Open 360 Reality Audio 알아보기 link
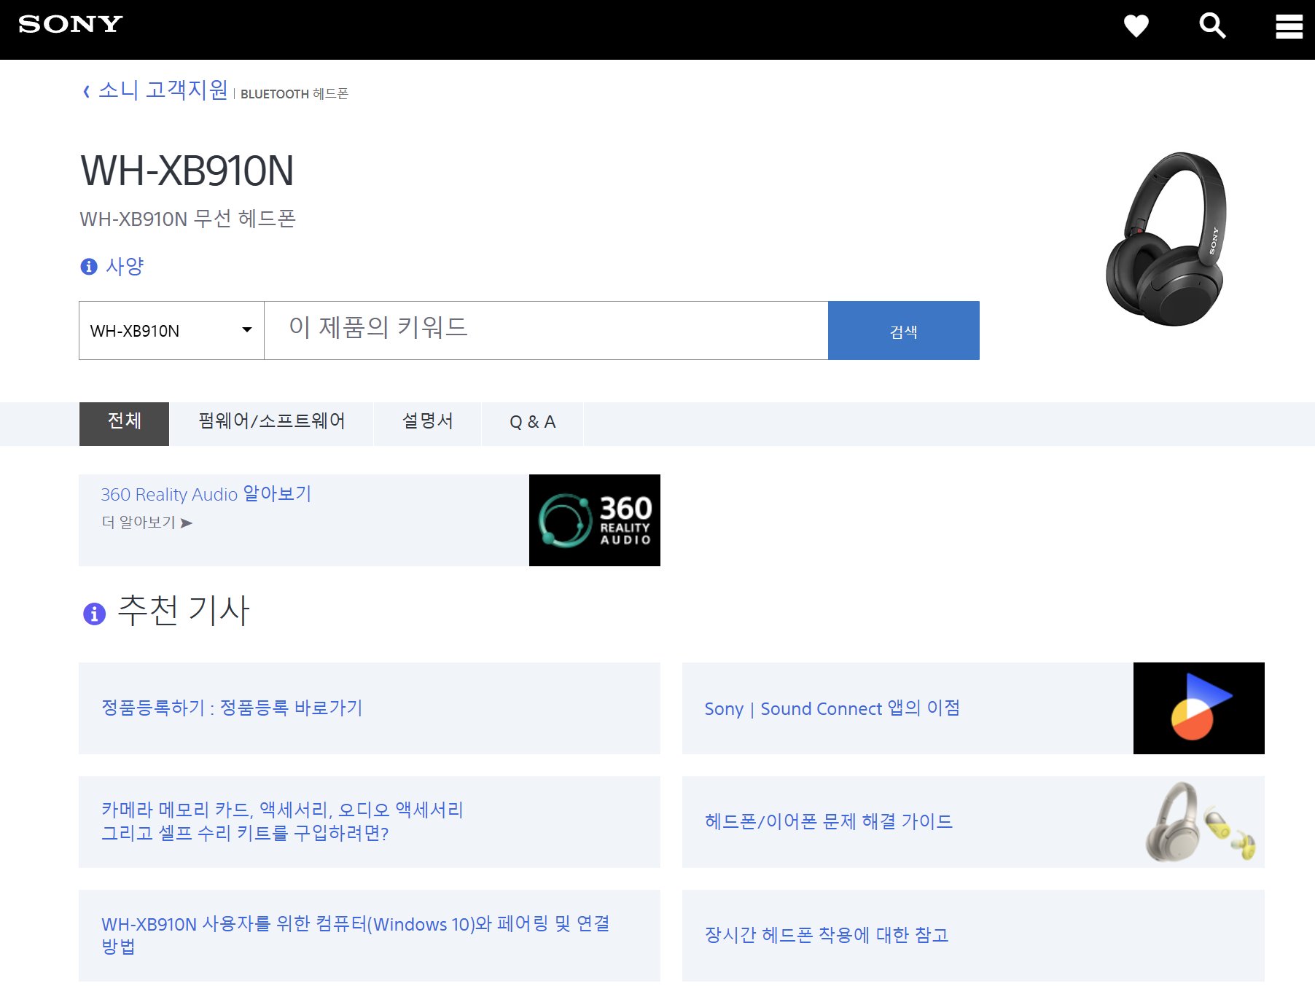The width and height of the screenshot is (1315, 986). (206, 494)
